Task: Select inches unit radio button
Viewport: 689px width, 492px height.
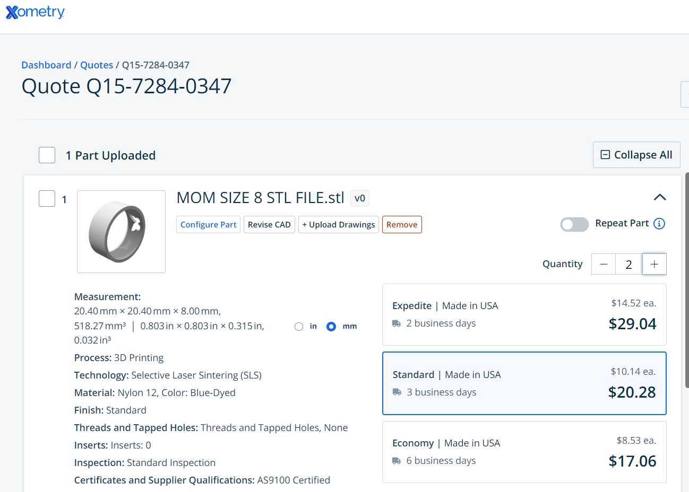Action: [x=299, y=327]
